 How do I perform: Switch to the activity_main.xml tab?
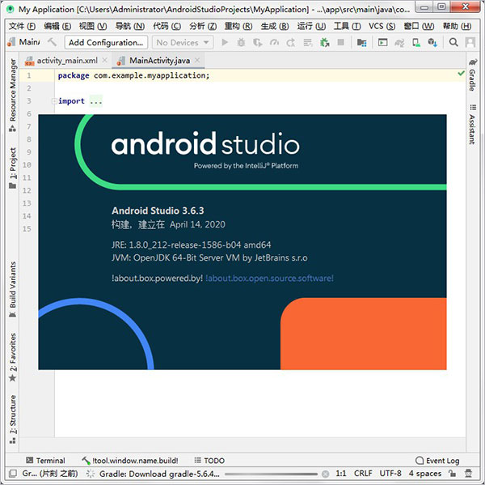click(67, 61)
